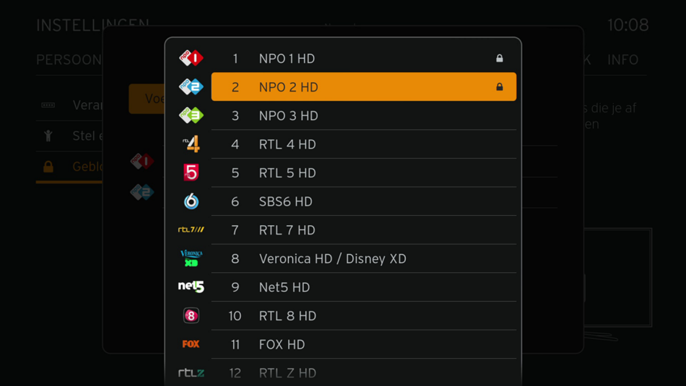
Task: Select NPO 3 HD channel row
Action: coord(363,116)
